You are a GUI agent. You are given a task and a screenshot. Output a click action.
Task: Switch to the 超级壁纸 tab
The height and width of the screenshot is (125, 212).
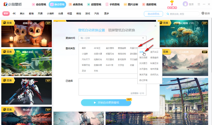pos(94,5)
